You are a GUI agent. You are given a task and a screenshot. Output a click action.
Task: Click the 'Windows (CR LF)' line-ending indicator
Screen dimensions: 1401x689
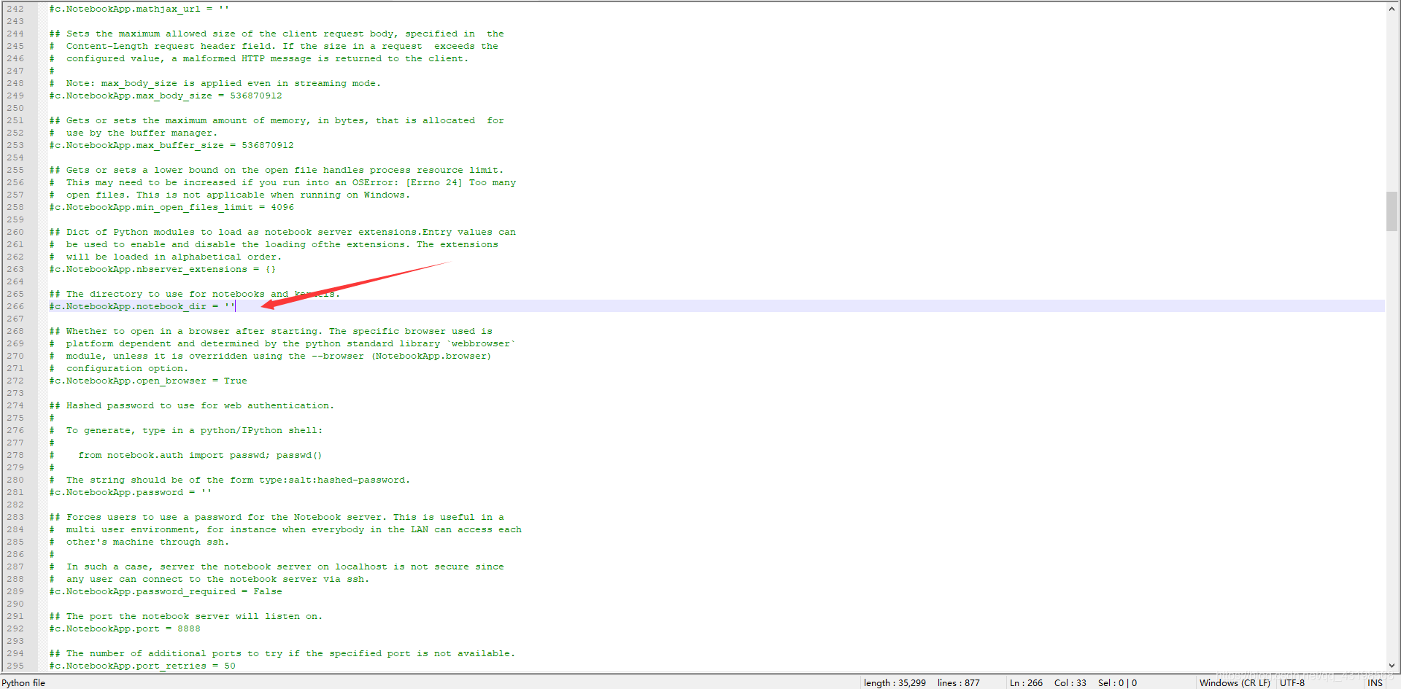(1235, 683)
